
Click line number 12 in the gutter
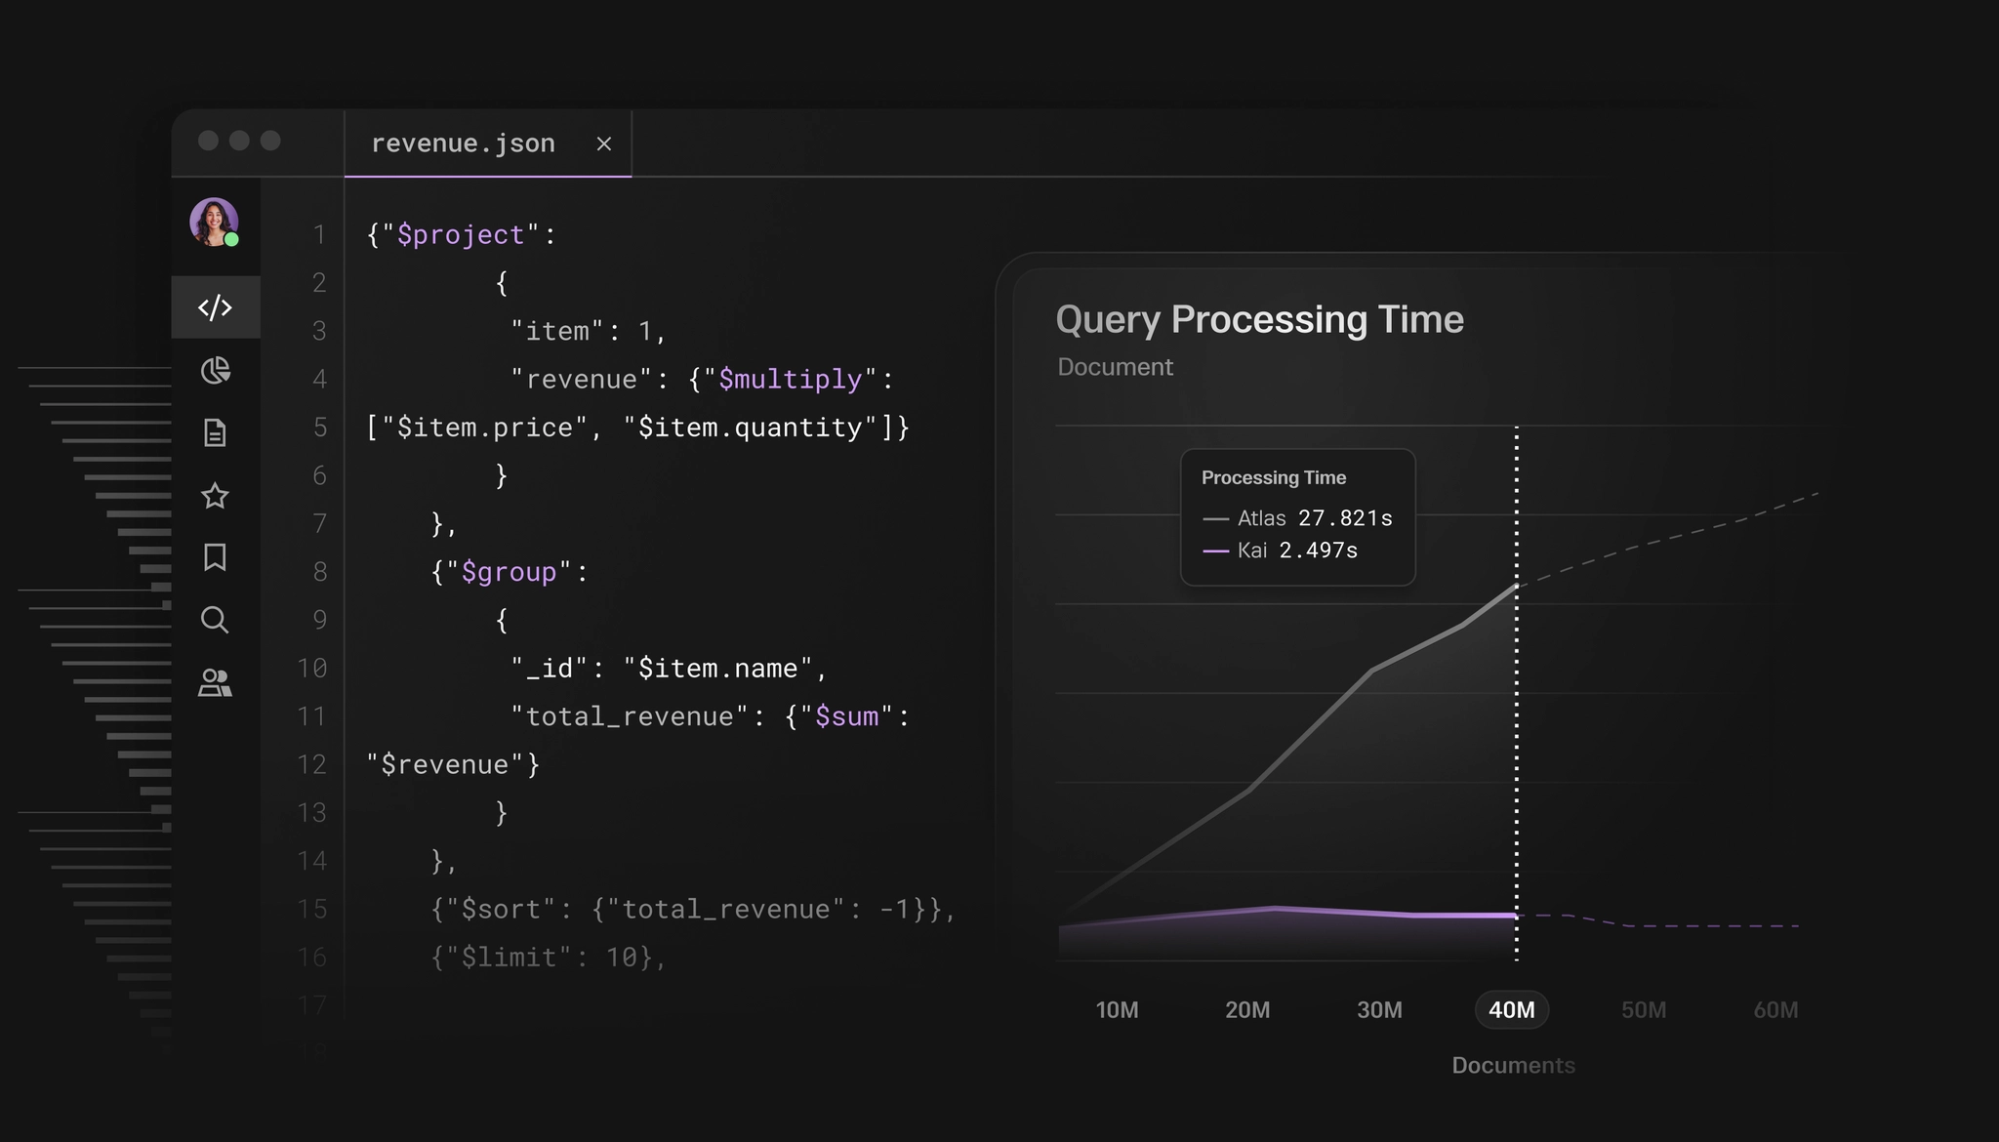coord(312,764)
